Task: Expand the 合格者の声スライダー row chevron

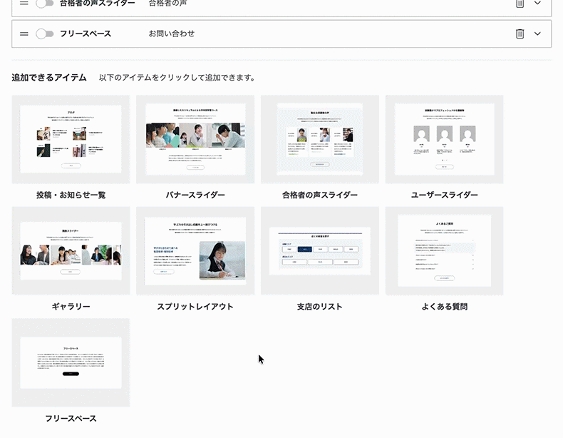Action: click(x=537, y=4)
